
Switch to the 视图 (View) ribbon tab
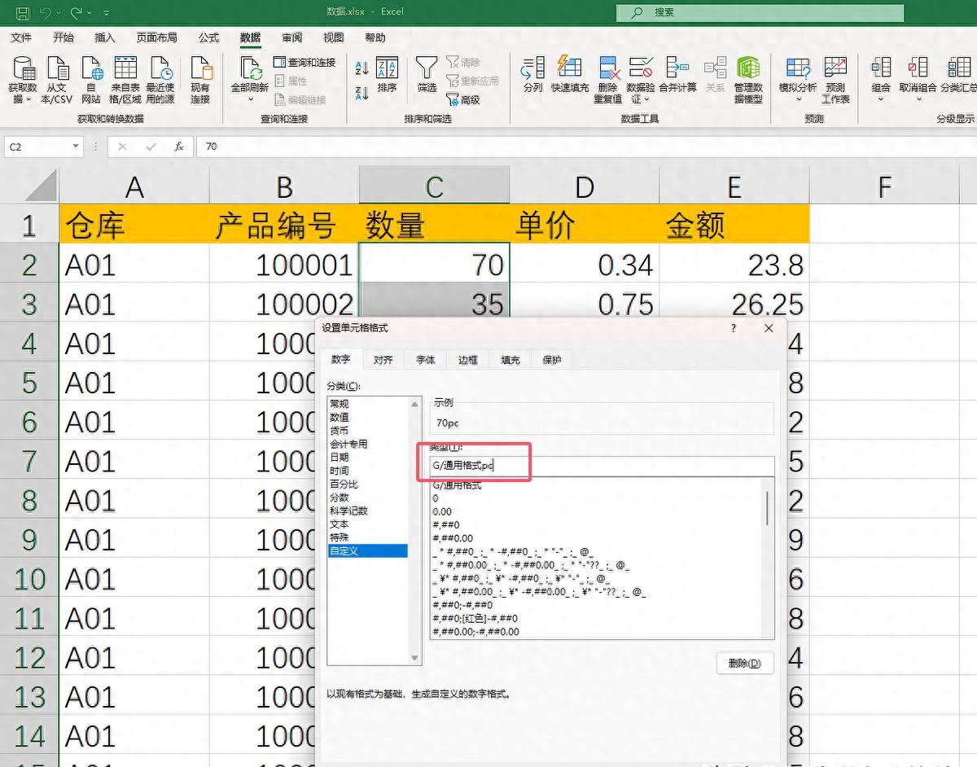pos(334,37)
